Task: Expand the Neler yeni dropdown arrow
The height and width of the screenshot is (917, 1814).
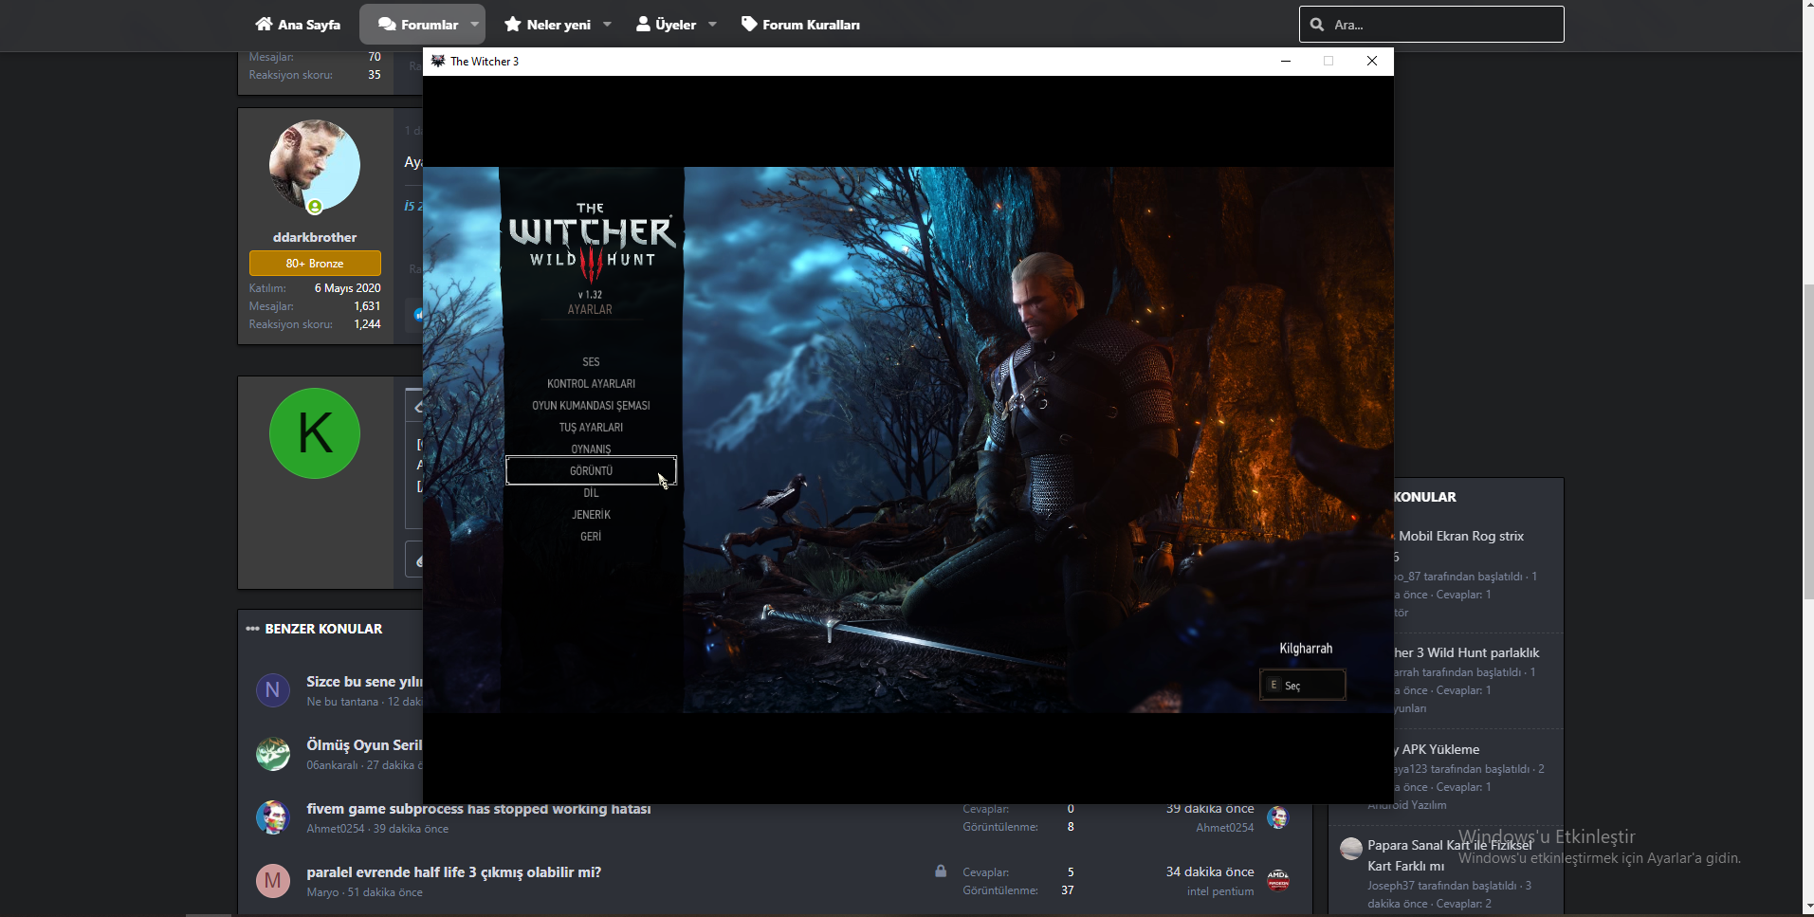Action: point(607,25)
